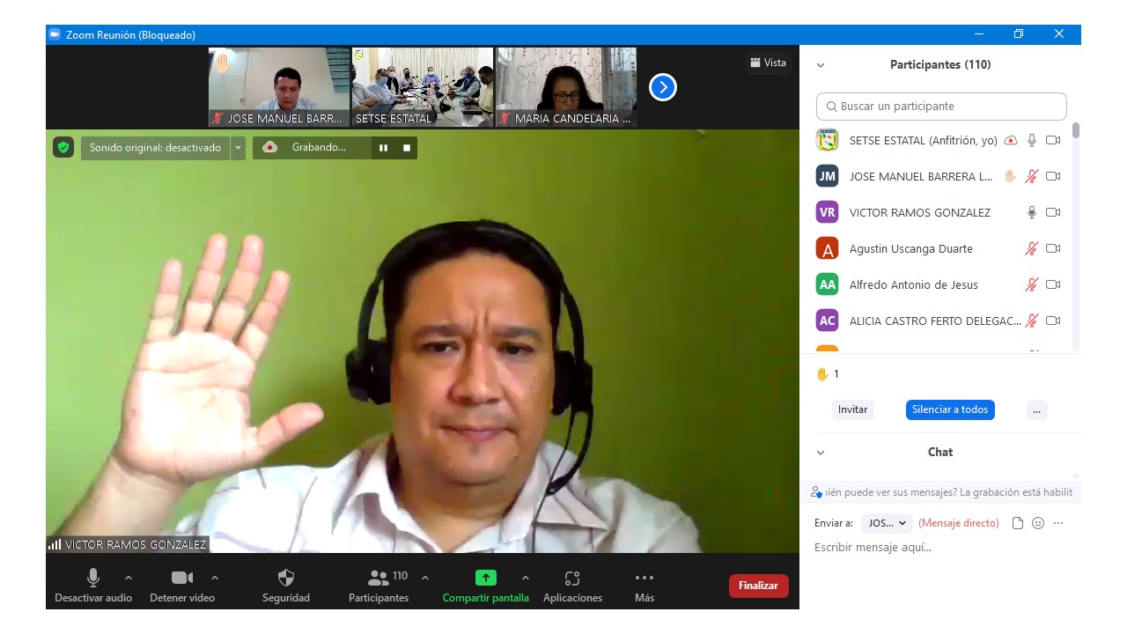Viewport: 1127px width, 634px height.
Task: Start Compartir pantalla screen sharing
Action: tap(486, 586)
